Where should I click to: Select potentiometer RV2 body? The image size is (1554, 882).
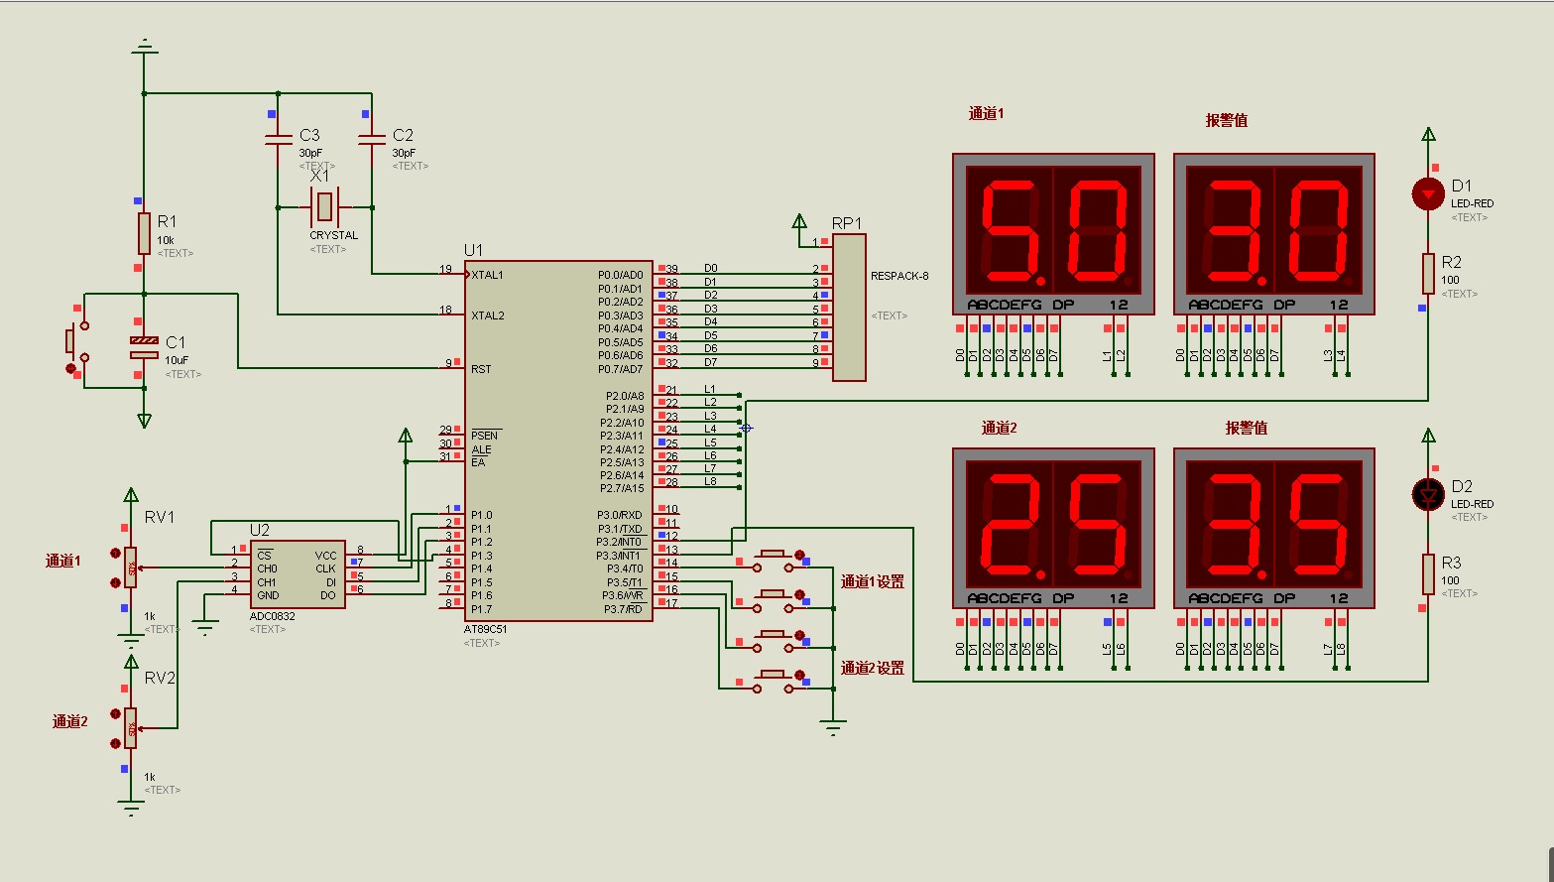pyautogui.click(x=130, y=728)
